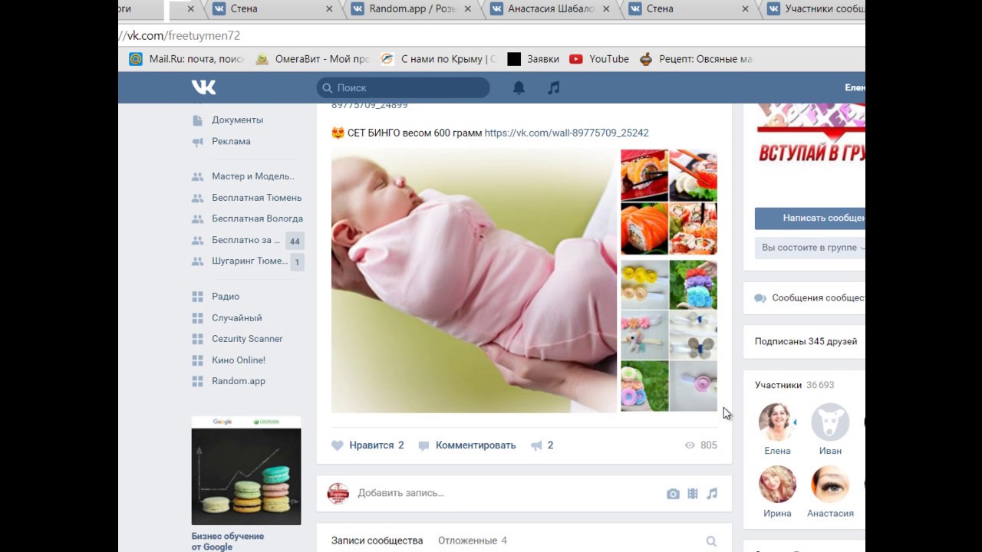Image resolution: width=982 pixels, height=552 pixels.
Task: Attach audio in the Добавить запись box
Action: coord(712,494)
